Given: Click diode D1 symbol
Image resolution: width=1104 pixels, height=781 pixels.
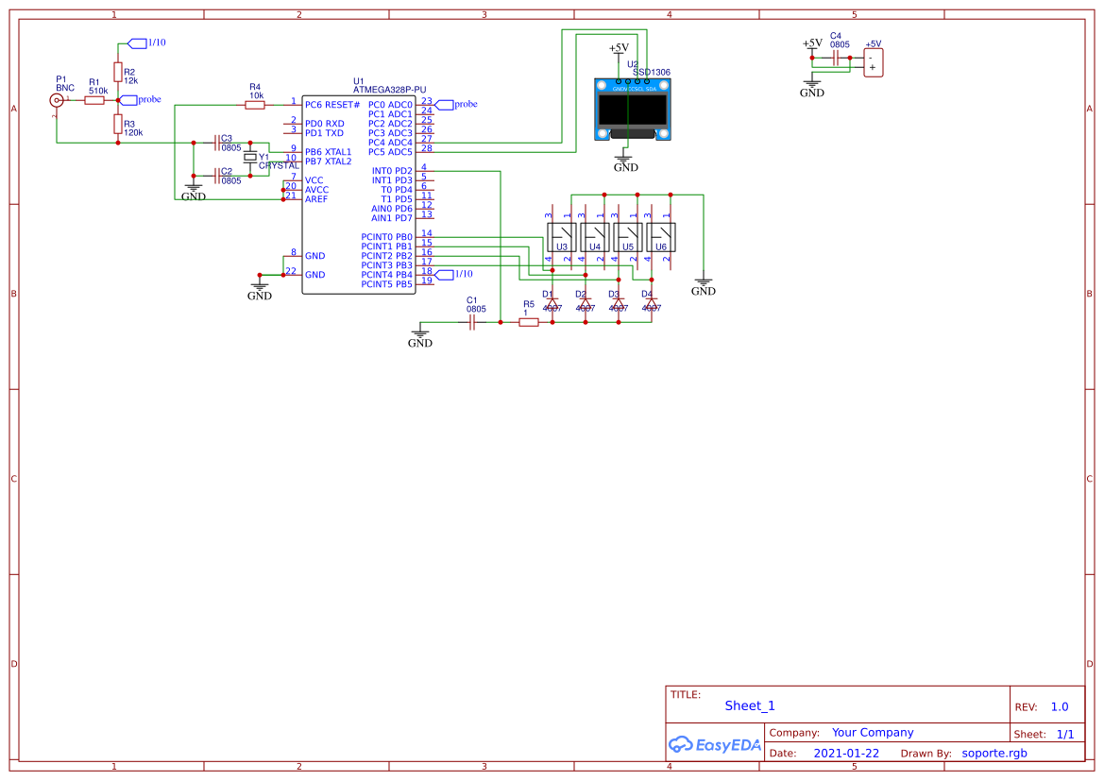Looking at the screenshot, I should click(552, 303).
